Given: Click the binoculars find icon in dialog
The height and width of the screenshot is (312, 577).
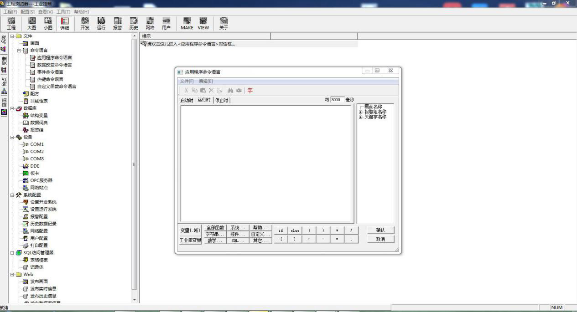Looking at the screenshot, I should (x=230, y=91).
